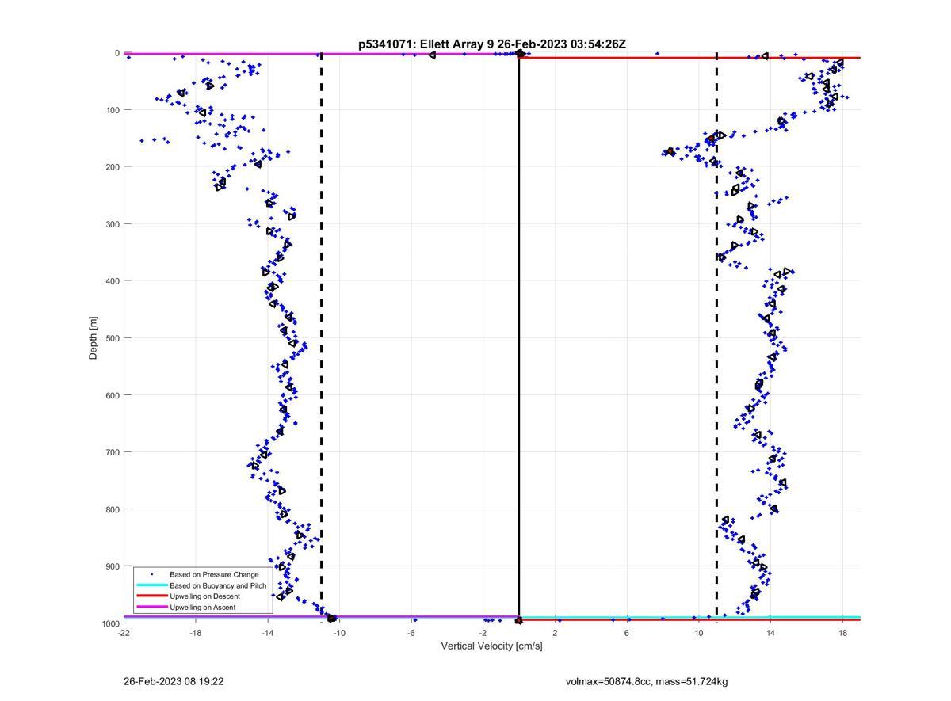Select legend entry 'Upwelling on Descent'
This screenshot has height=701, width=951.
click(204, 596)
